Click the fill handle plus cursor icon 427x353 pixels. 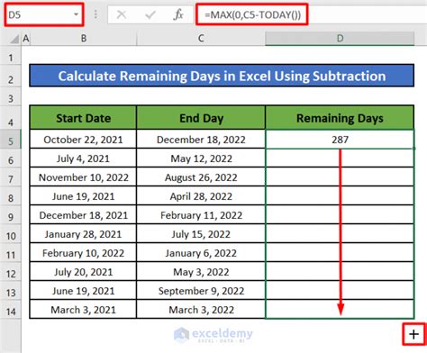pos(414,334)
